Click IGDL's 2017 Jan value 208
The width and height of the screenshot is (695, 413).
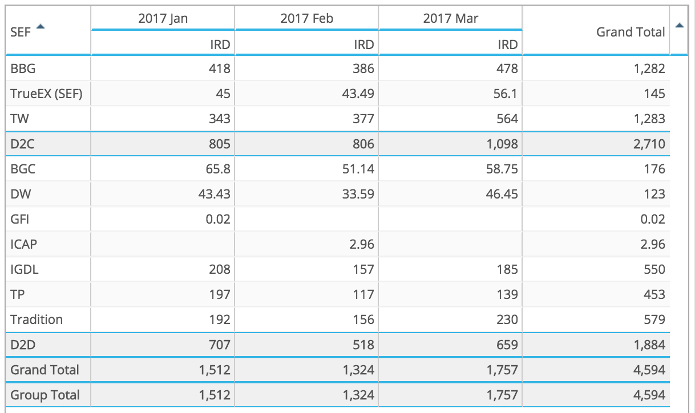(220, 269)
